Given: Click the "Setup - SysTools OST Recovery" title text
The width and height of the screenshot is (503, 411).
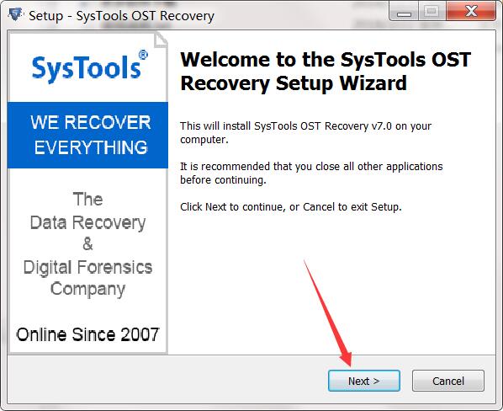Looking at the screenshot, I should [122, 15].
